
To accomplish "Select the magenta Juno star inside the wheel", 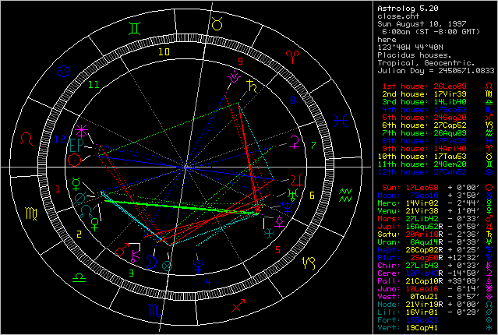I will [x=82, y=131].
